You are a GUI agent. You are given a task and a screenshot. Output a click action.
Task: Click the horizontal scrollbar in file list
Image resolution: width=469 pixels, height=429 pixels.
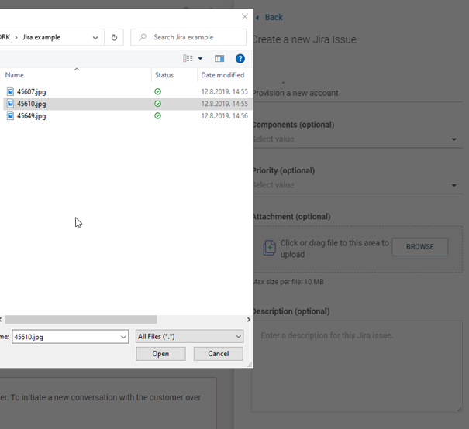tap(81, 319)
